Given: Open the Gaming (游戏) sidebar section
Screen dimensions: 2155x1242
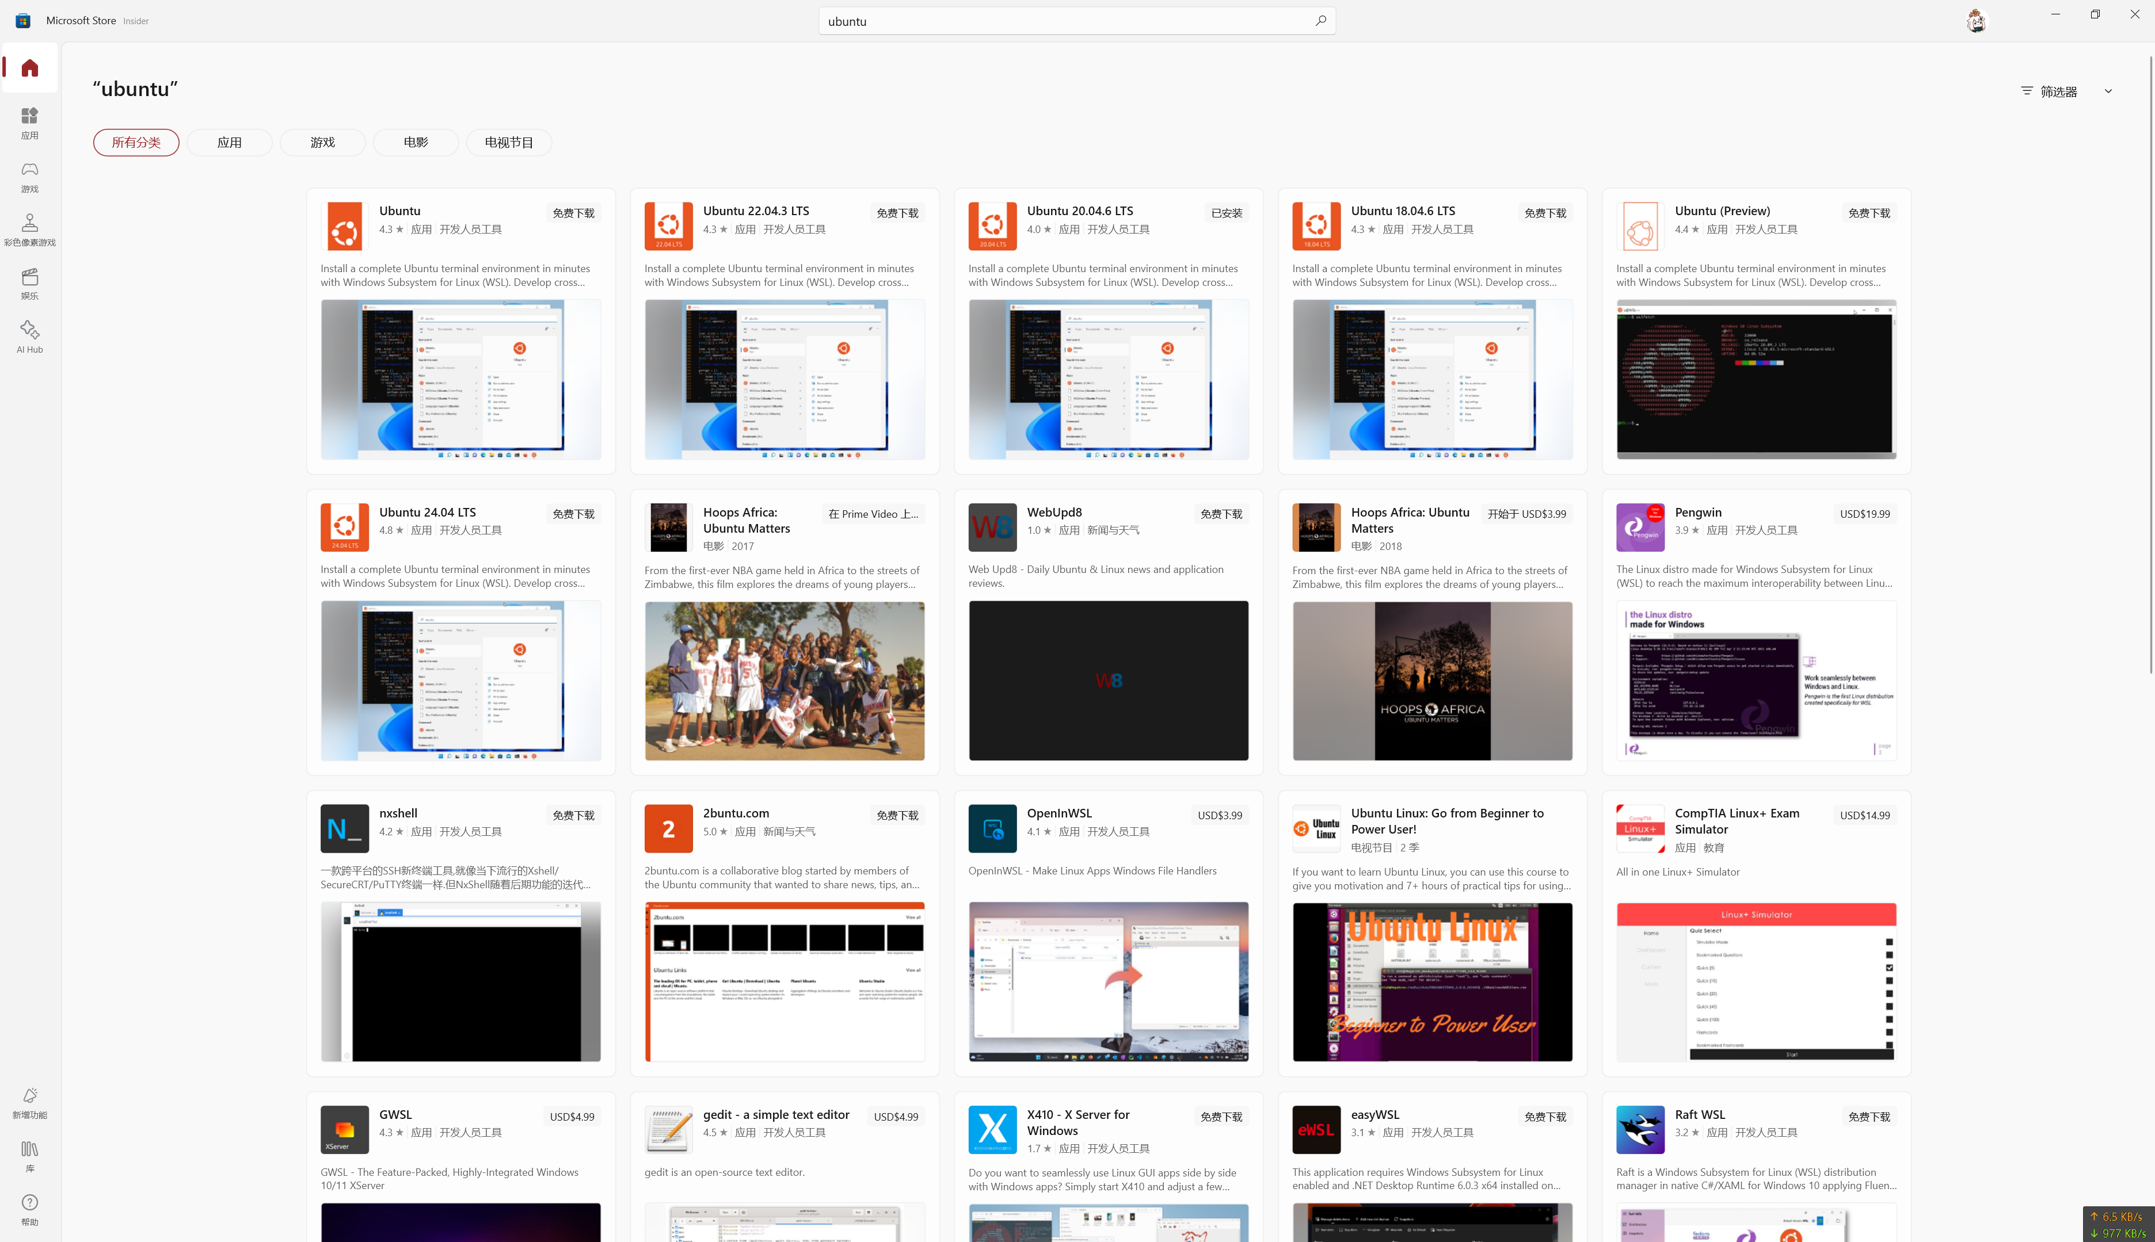Looking at the screenshot, I should coord(30,177).
